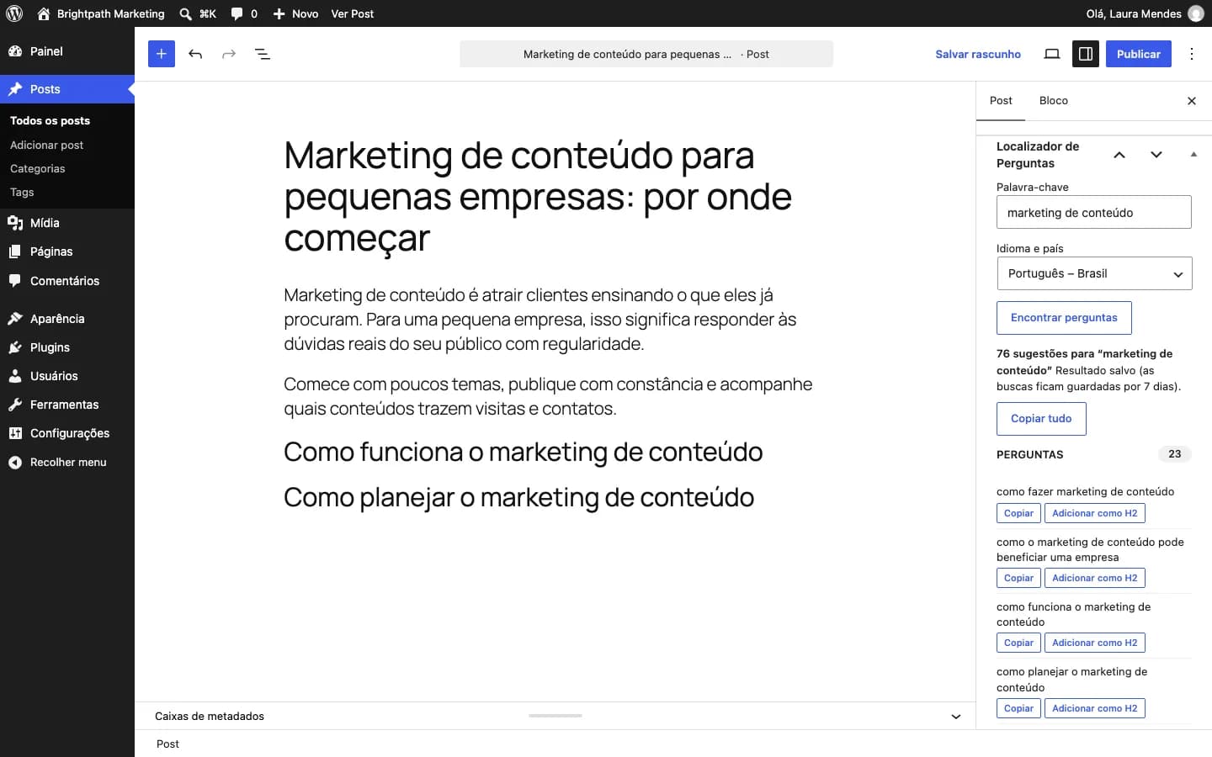Click the WordPress logo in admin bar

14,13
